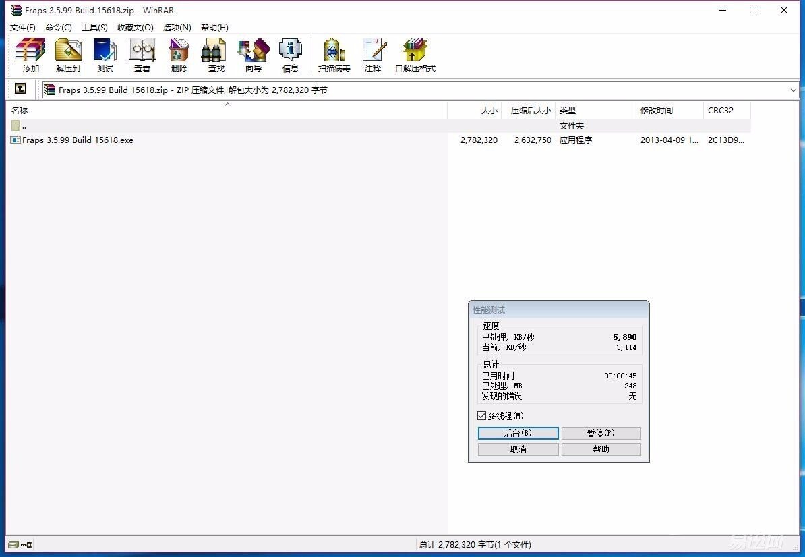This screenshot has height=557, width=805.
Task: Sort by the Type (类型) column header
Action: pyautogui.click(x=595, y=111)
